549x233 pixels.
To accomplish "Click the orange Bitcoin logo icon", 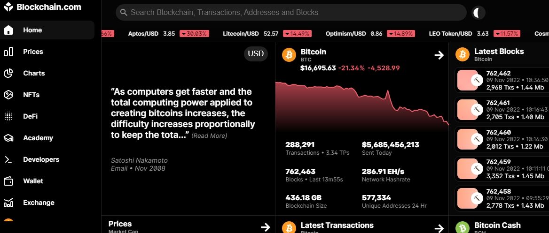I will [x=289, y=55].
